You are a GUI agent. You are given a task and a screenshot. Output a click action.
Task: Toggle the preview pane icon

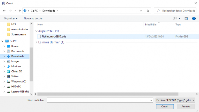tap(186, 18)
